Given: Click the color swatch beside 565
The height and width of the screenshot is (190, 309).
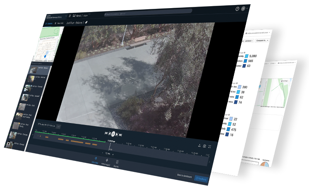Looking at the screenshot, I should pyautogui.click(x=245, y=61).
